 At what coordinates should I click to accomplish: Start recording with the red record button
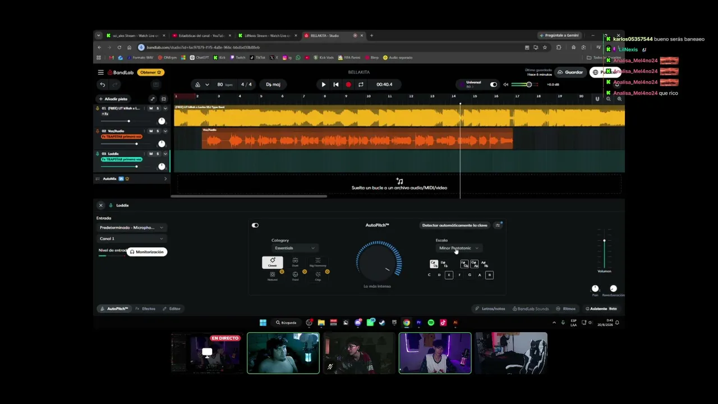pos(348,85)
